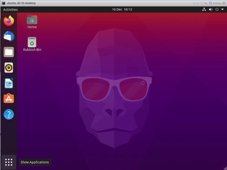This screenshot has width=227, height=170.
Task: Click the second small window-mode icon in title bar
Action: pos(198,3)
